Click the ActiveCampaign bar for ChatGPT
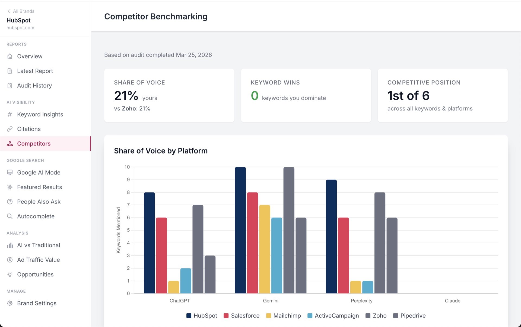 [x=186, y=281]
